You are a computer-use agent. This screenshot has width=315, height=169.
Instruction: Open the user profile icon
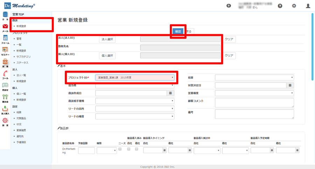pos(308,6)
